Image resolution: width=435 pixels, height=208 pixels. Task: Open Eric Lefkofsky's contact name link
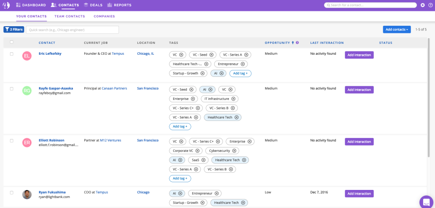[x=50, y=54]
